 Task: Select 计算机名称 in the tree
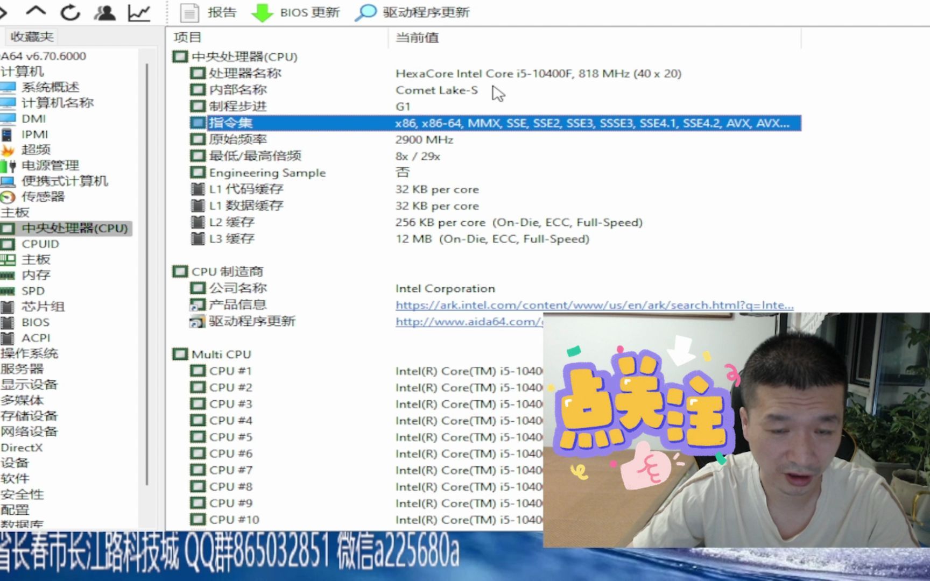click(x=58, y=103)
